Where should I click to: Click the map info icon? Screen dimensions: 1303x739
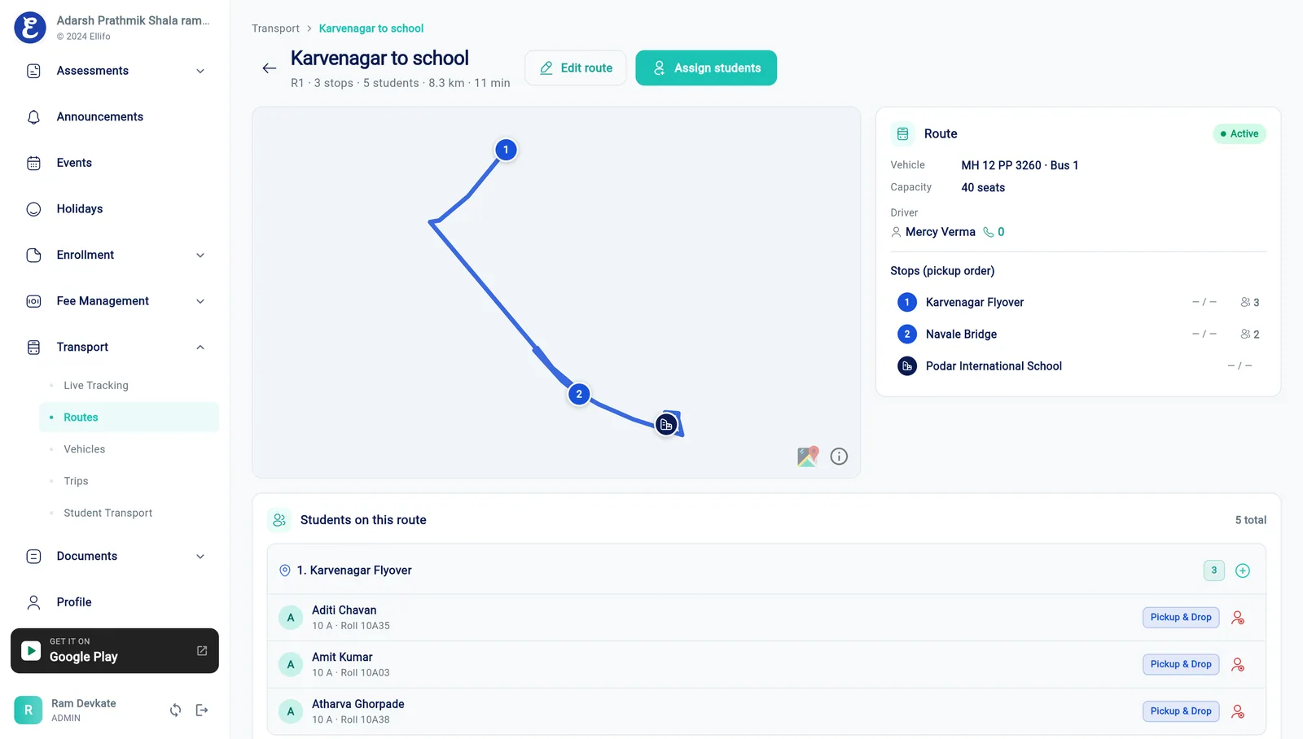pyautogui.click(x=839, y=457)
